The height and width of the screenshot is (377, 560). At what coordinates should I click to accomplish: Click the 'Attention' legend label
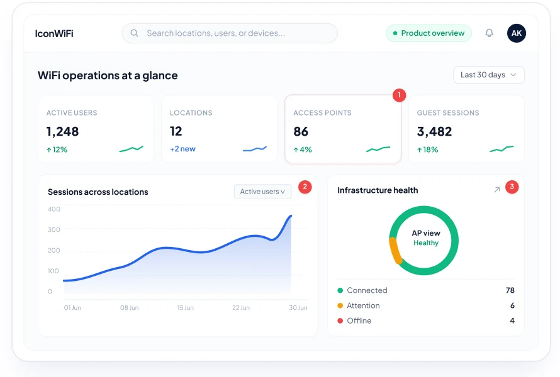point(363,305)
